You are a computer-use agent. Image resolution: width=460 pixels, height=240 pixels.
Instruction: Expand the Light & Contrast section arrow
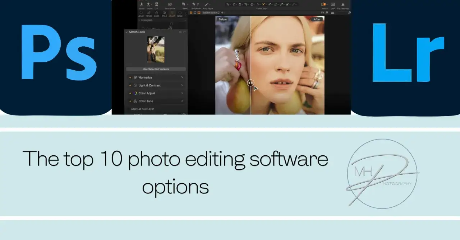[182, 85]
